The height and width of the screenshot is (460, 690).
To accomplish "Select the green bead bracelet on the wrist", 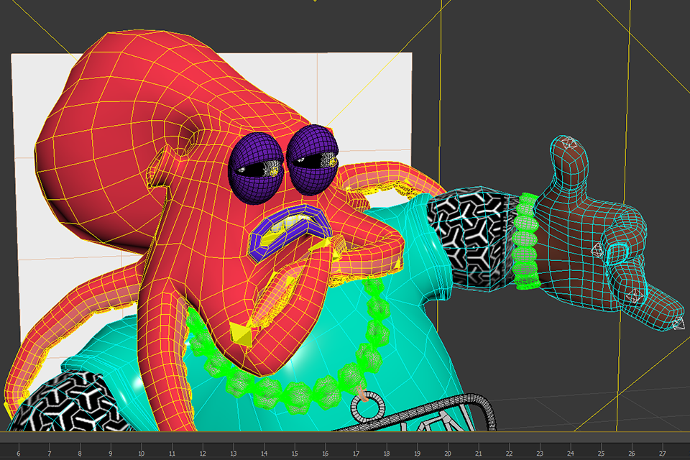I will pyautogui.click(x=526, y=241).
